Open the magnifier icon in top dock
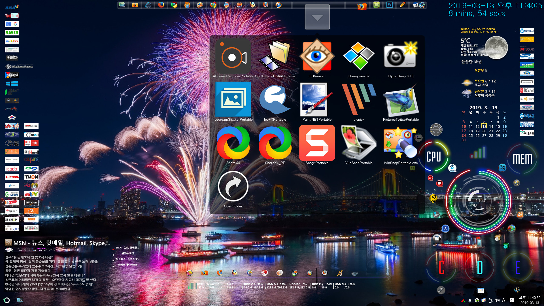This screenshot has height=306, width=544. (376, 5)
